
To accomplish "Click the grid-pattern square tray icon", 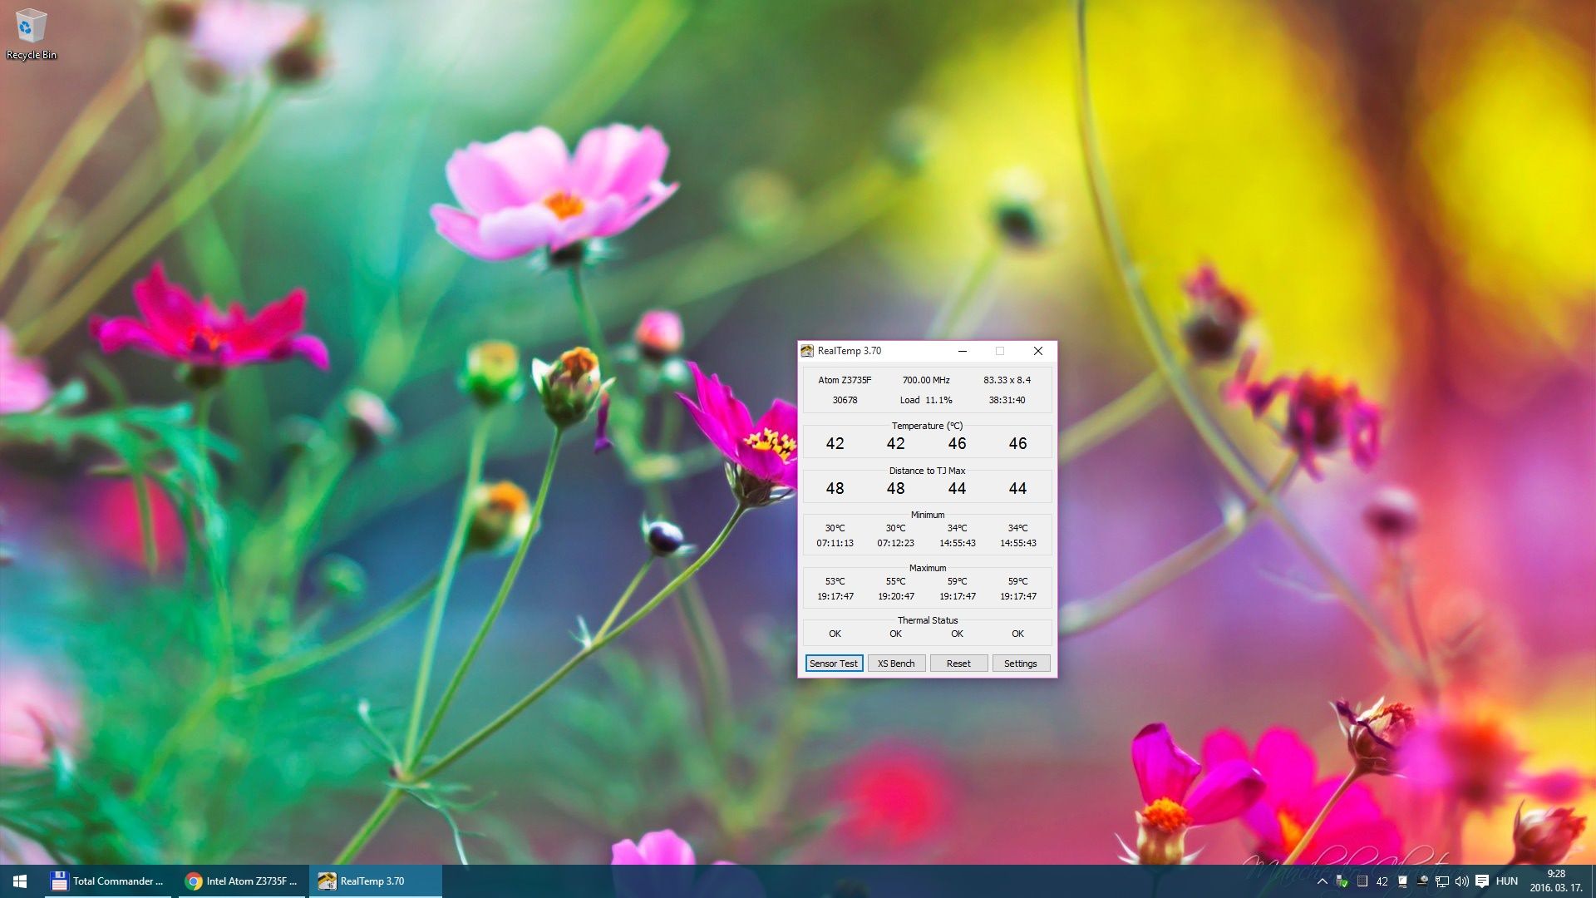I will click(1362, 881).
